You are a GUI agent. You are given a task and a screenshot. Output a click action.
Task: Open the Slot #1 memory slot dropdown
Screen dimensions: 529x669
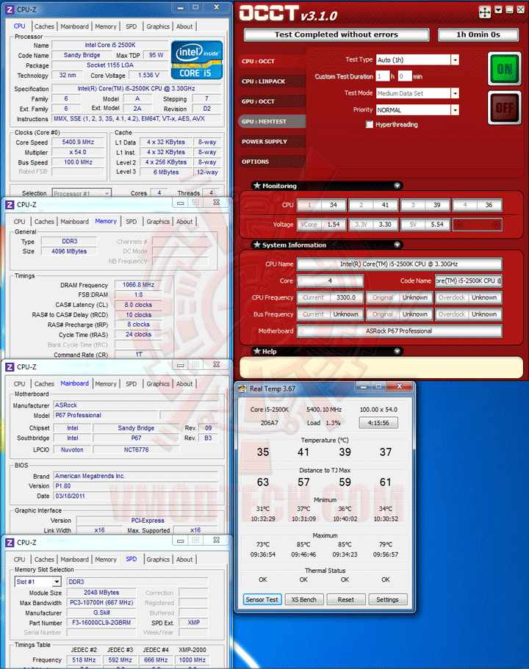click(57, 582)
